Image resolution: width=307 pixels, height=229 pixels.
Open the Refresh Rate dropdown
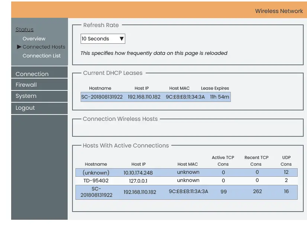(103, 39)
